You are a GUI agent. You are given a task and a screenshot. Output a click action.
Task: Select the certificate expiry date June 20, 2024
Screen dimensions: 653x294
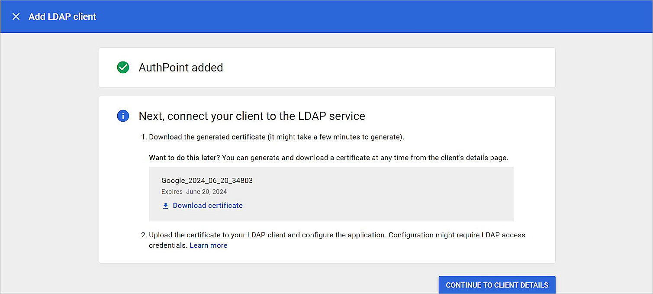pos(206,191)
